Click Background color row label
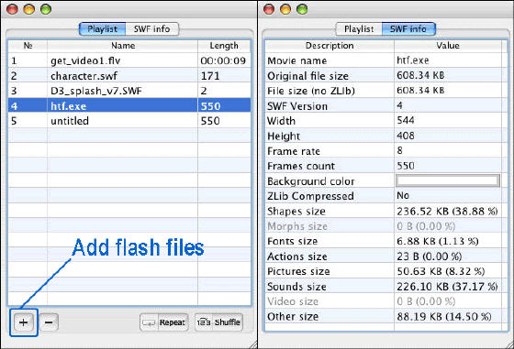 point(311,181)
